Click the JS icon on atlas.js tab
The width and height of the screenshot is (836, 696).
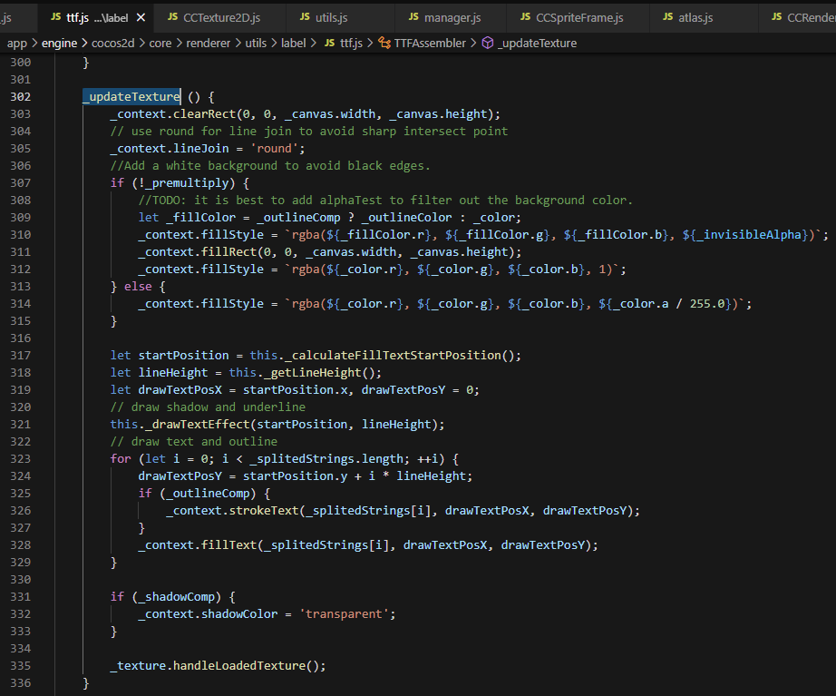(x=668, y=17)
